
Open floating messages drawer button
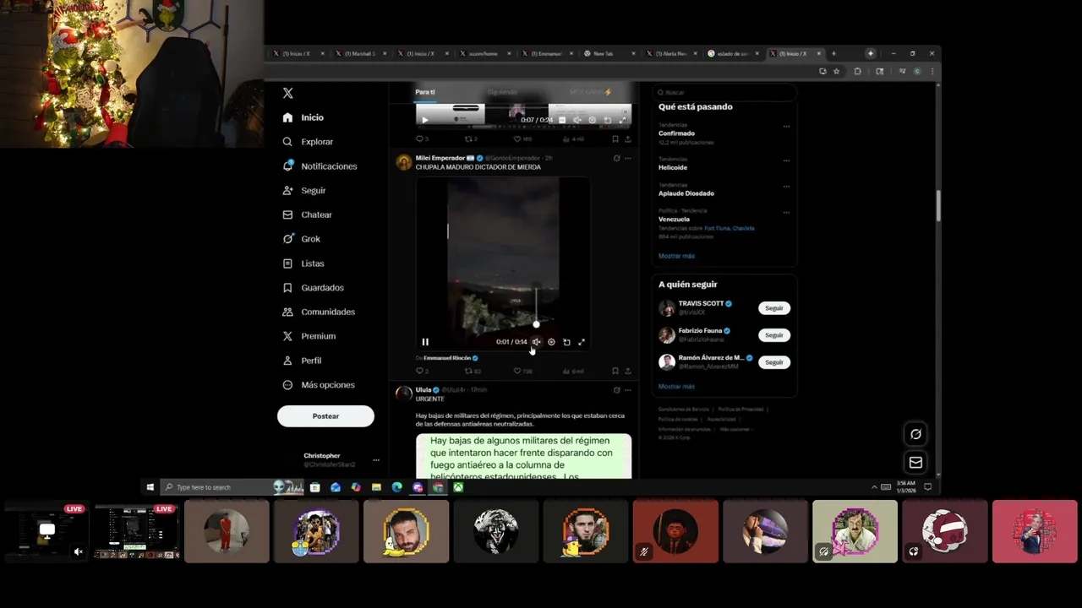click(915, 462)
